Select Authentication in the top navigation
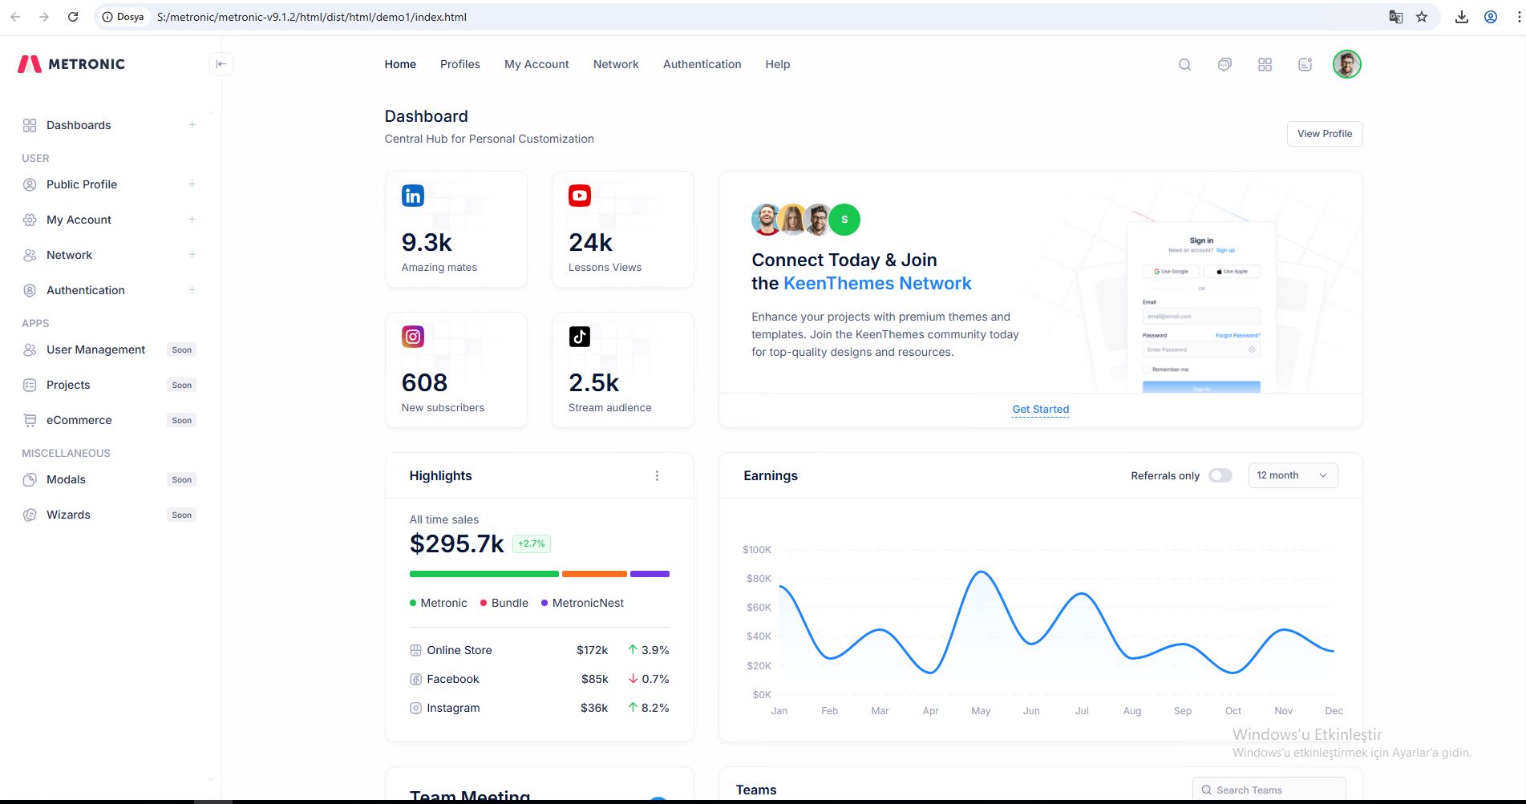The width and height of the screenshot is (1526, 804). 702,64
